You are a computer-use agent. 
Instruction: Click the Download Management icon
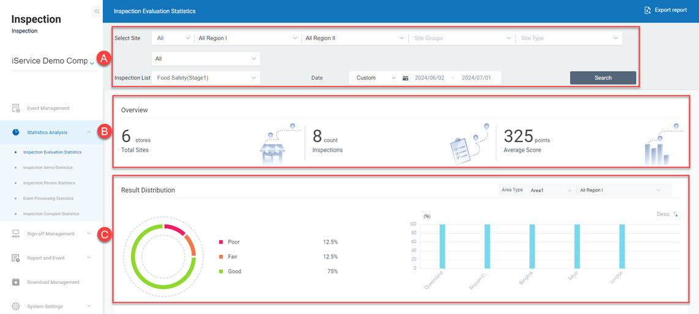click(16, 282)
